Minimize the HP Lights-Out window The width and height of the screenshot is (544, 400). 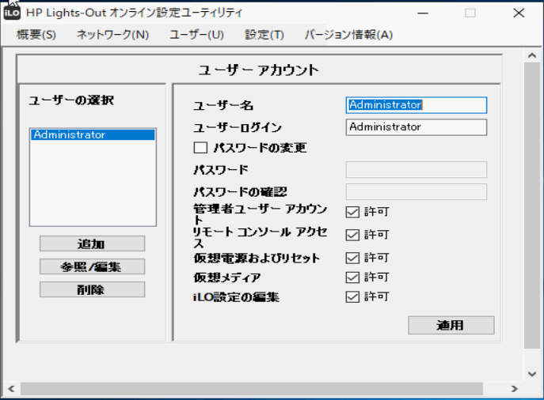pyautogui.click(x=423, y=13)
